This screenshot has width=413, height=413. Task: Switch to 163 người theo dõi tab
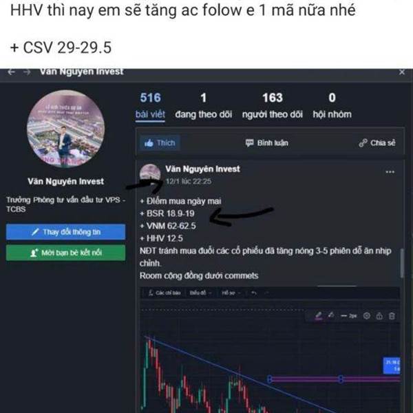(273, 106)
